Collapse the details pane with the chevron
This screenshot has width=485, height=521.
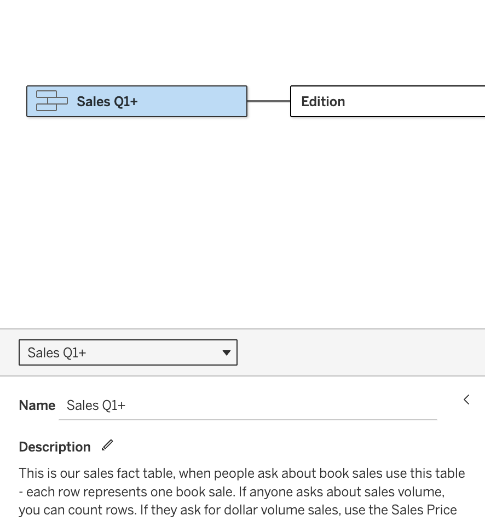(466, 400)
